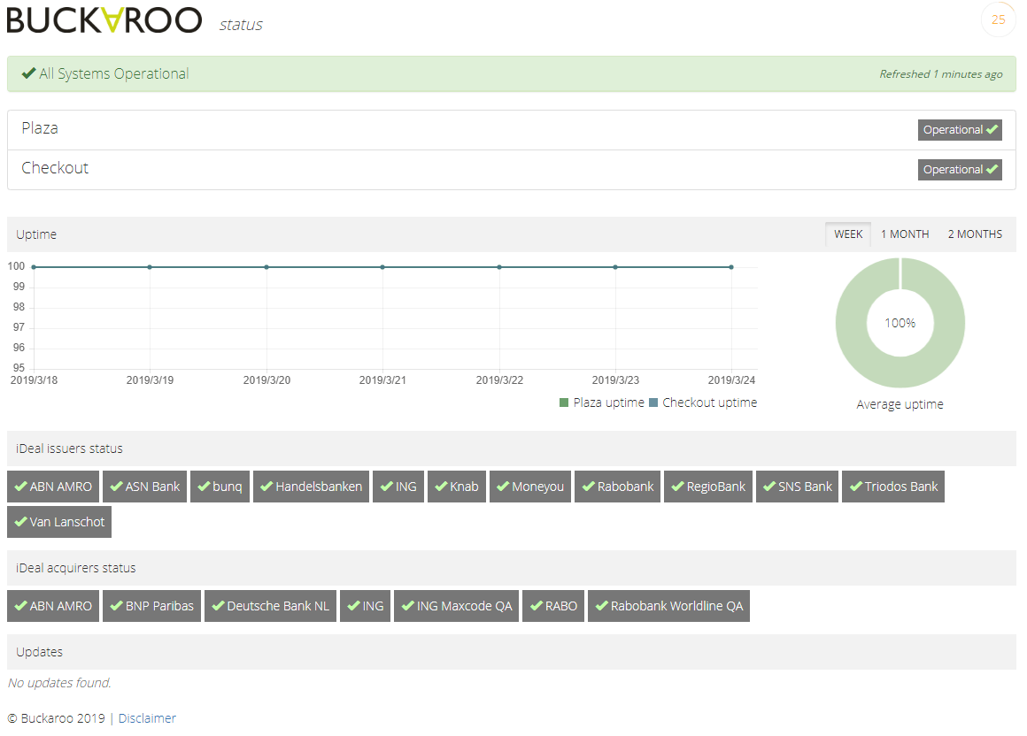This screenshot has height=736, width=1027.
Task: Switch uptime chart to 1 MONTH
Action: coord(905,234)
